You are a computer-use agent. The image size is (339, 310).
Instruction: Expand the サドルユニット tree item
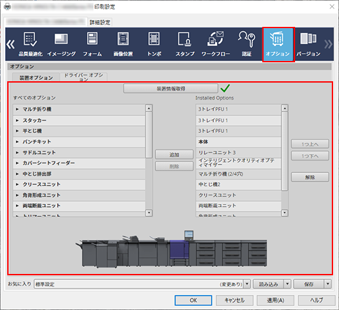point(17,152)
